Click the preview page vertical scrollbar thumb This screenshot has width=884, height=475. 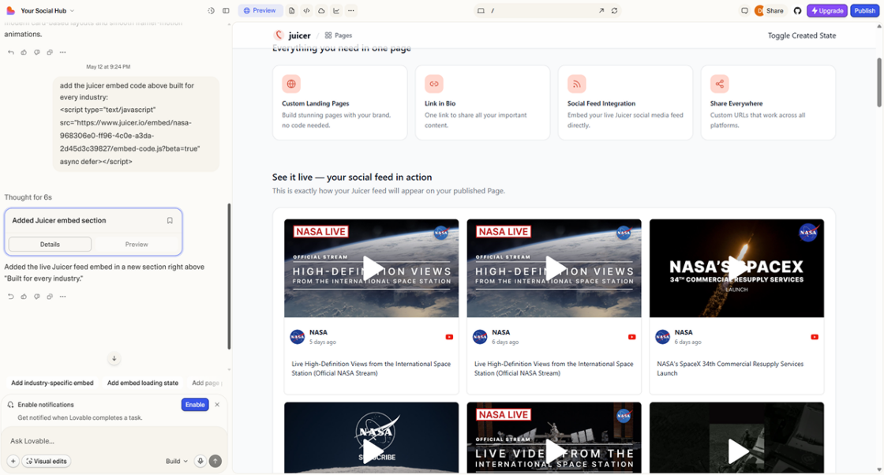coord(879,82)
